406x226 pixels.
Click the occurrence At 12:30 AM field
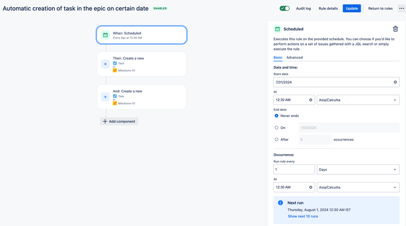point(294,187)
